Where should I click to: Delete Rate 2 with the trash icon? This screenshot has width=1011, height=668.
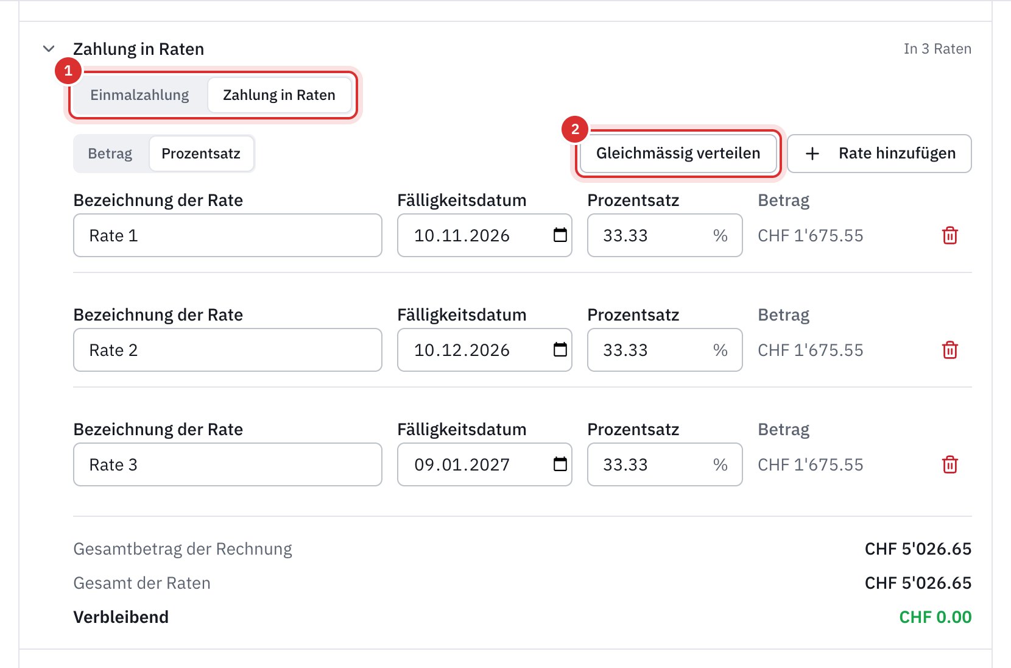(x=949, y=350)
